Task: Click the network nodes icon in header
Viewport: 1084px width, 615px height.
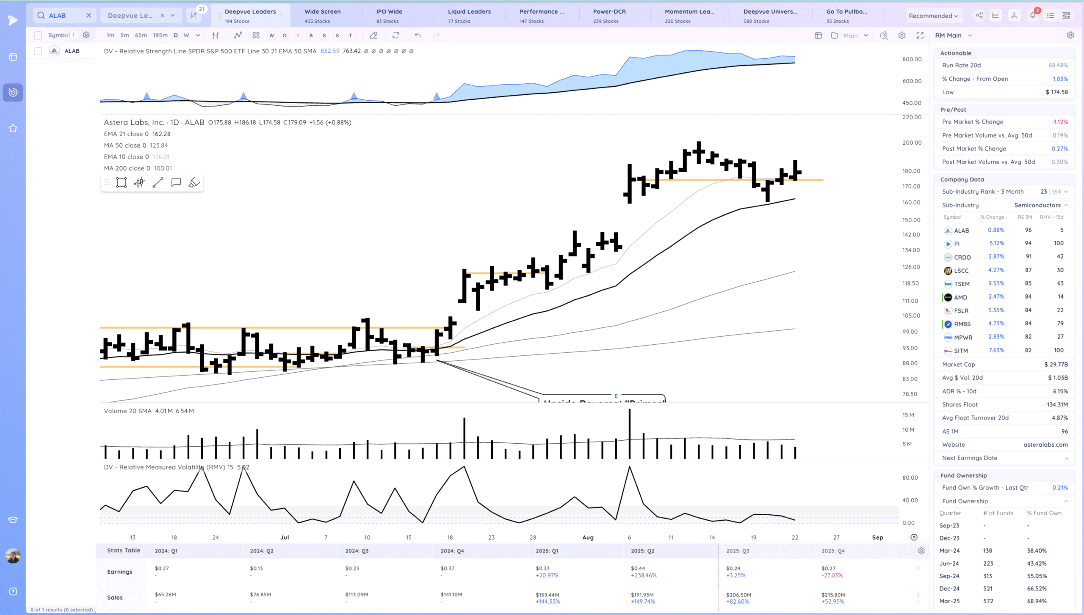Action: pos(1014,16)
